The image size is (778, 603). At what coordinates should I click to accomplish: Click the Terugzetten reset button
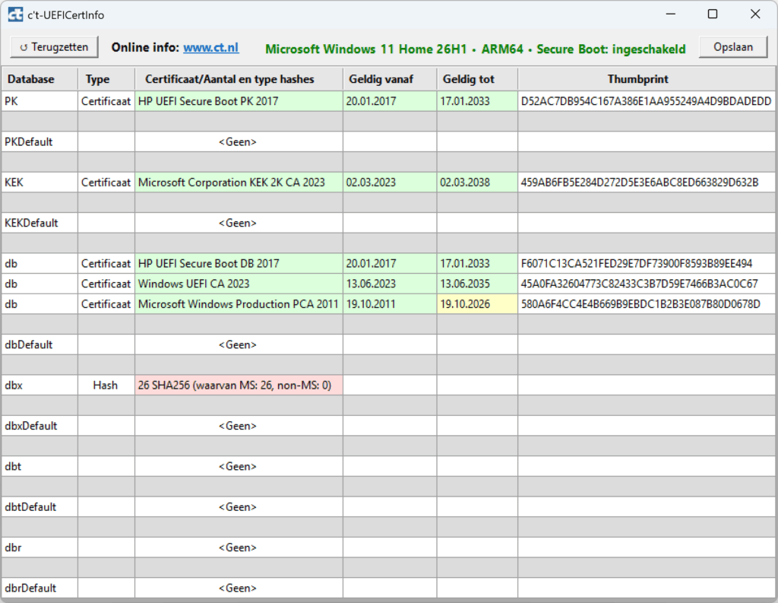tap(54, 47)
